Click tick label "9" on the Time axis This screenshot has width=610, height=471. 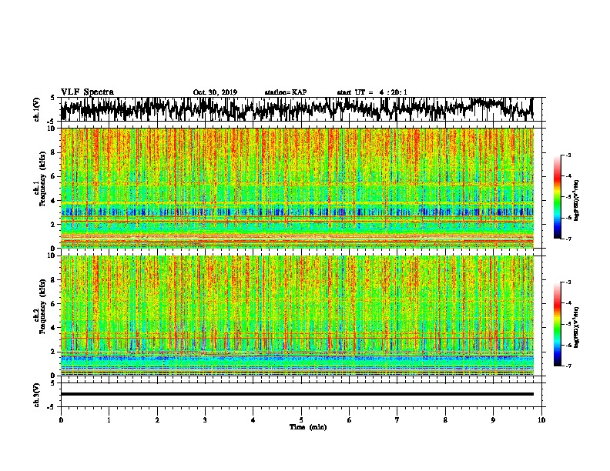click(493, 420)
